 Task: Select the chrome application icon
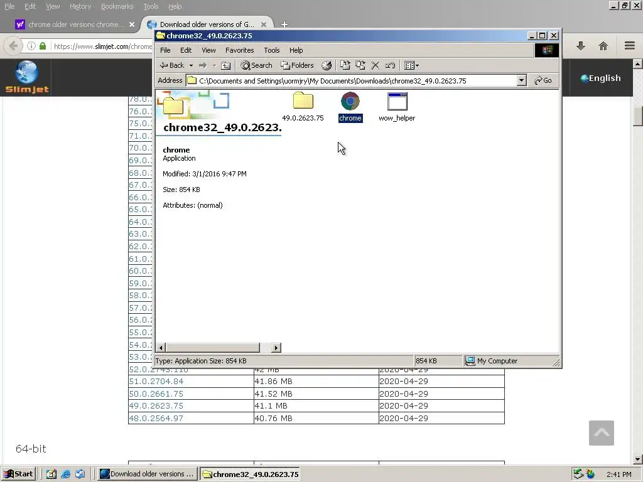(350, 101)
